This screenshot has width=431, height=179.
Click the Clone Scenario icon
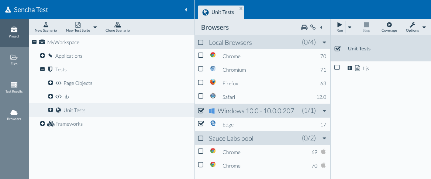tap(117, 25)
